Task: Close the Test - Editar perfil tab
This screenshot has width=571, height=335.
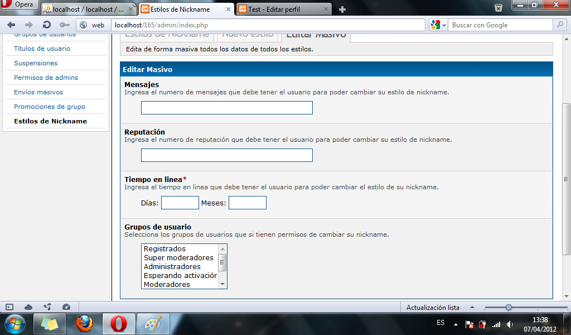Action: pos(326,9)
